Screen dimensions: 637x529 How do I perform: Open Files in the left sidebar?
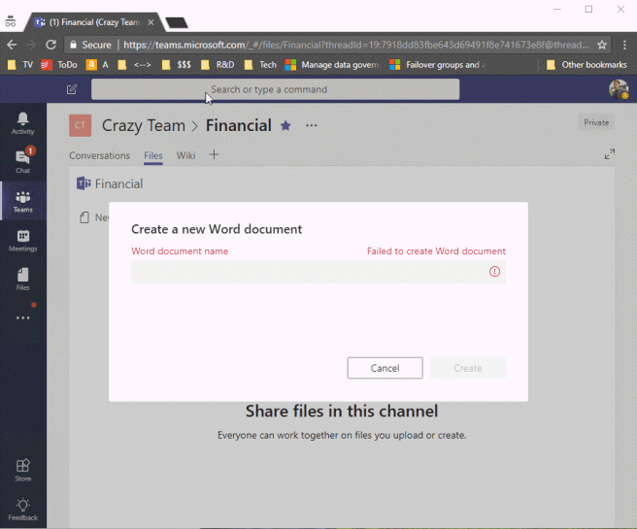22,280
